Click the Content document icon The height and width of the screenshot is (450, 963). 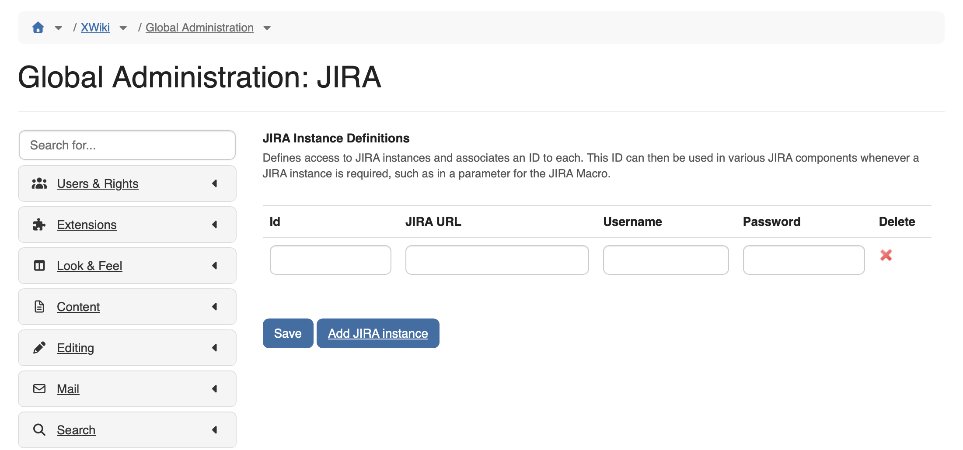(x=39, y=307)
